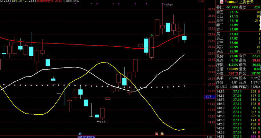
Task: Open the 榜 marker icon at chart bottom
Action: point(162,134)
